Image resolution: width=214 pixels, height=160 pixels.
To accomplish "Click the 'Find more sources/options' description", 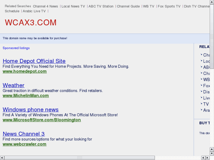I will point(47,139).
